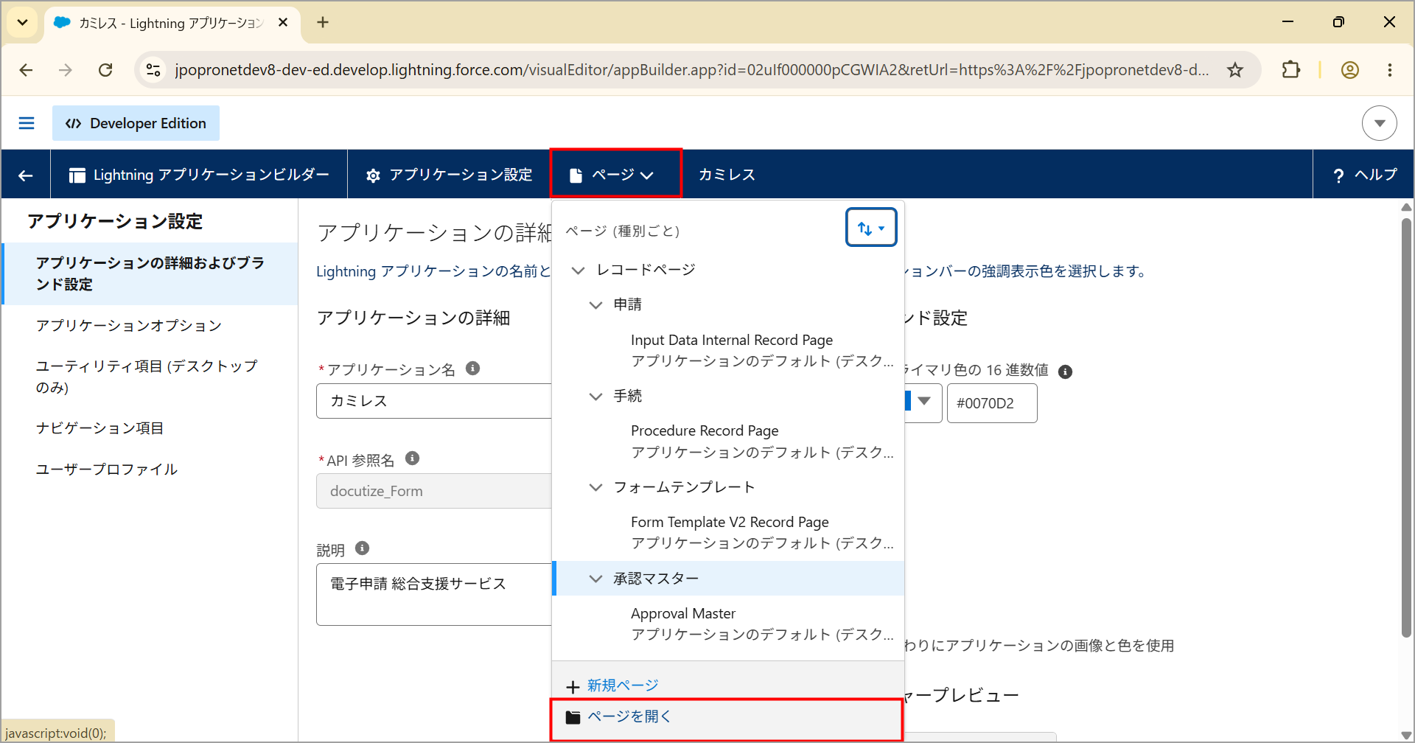This screenshot has width=1415, height=743.
Task: Click the browser back button
Action: point(26,70)
